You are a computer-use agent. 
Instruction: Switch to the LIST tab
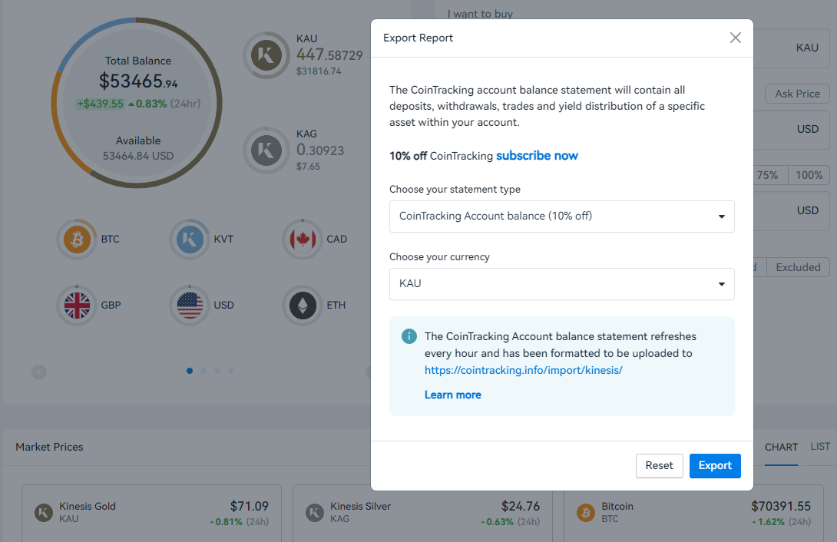[819, 446]
